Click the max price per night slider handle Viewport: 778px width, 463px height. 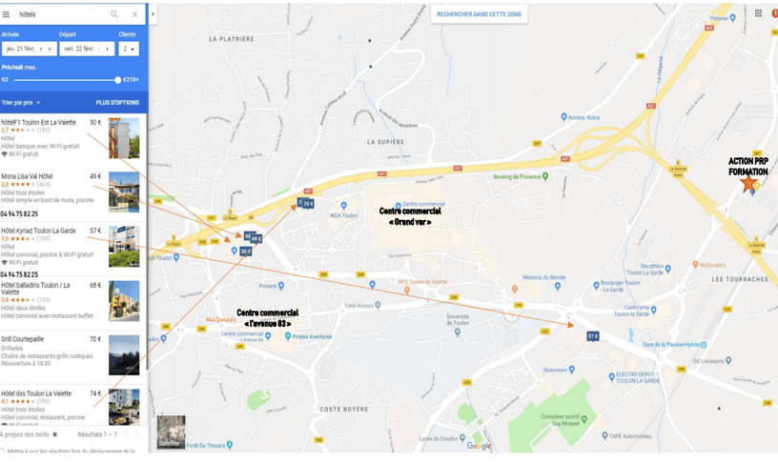tap(117, 80)
